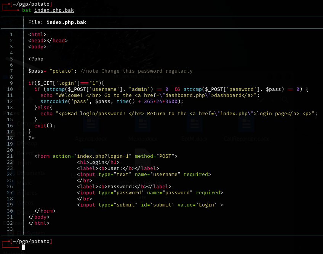Place cursor at the bottom terminal prompt
This screenshot has height=254, width=323.
click(24, 248)
